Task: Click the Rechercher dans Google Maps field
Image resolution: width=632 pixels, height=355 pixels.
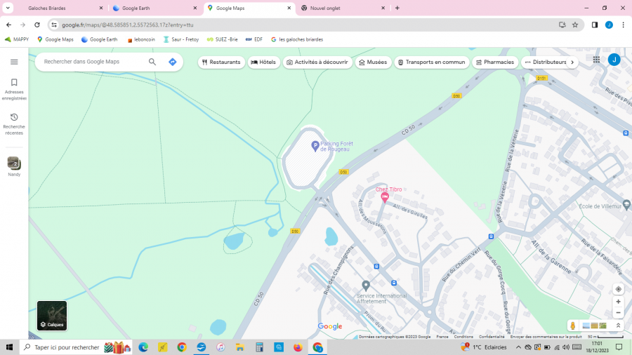Action: [91, 62]
